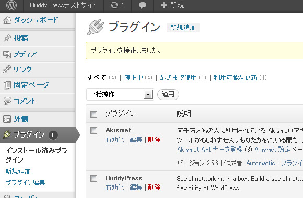Viewport: 303px width, 198px height.
Task: Check the Akismet plugin checkbox
Action: click(94, 130)
